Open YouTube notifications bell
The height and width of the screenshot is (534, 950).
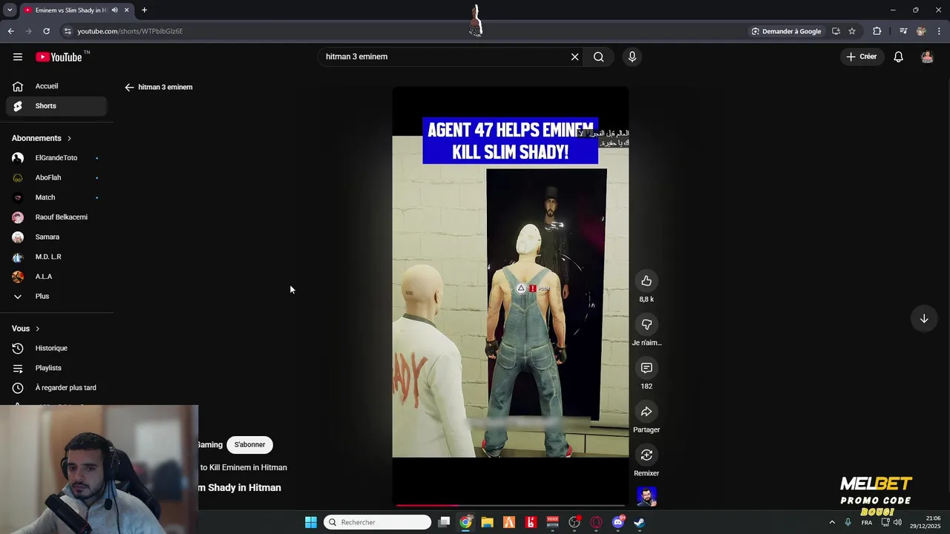tap(898, 57)
